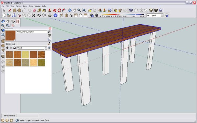This screenshot has height=123, width=197.
Task: Click the Sample Paint eyedropper
Action: [49, 44]
